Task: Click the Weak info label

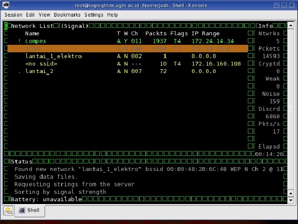Action: coord(272,79)
